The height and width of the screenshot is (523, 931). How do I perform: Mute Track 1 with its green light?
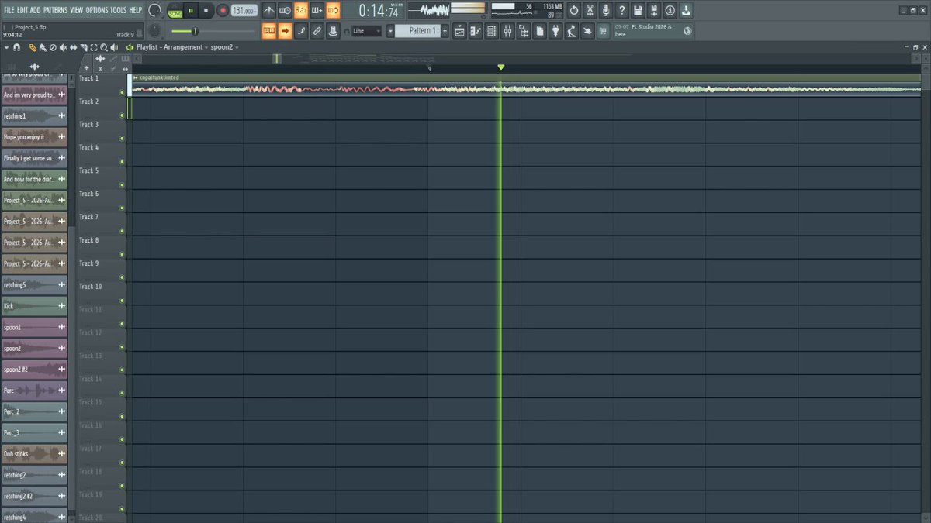(x=122, y=92)
